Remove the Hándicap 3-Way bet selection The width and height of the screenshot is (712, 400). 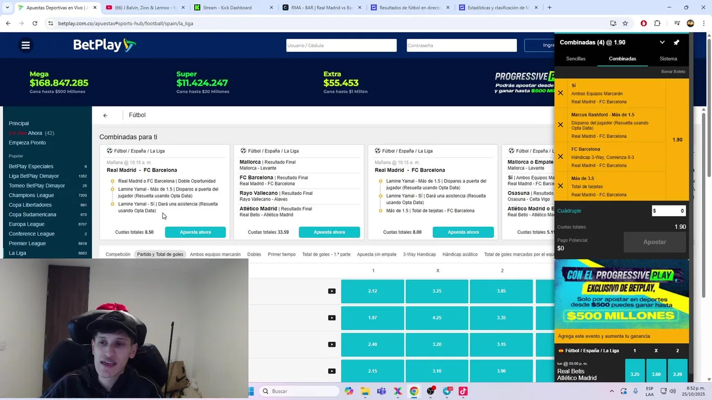coord(561,157)
